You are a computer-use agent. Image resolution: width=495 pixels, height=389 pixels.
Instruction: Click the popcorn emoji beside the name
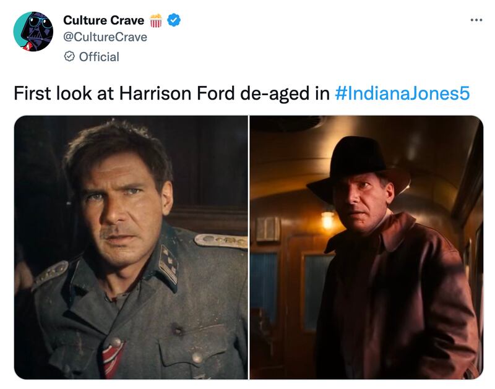point(156,21)
